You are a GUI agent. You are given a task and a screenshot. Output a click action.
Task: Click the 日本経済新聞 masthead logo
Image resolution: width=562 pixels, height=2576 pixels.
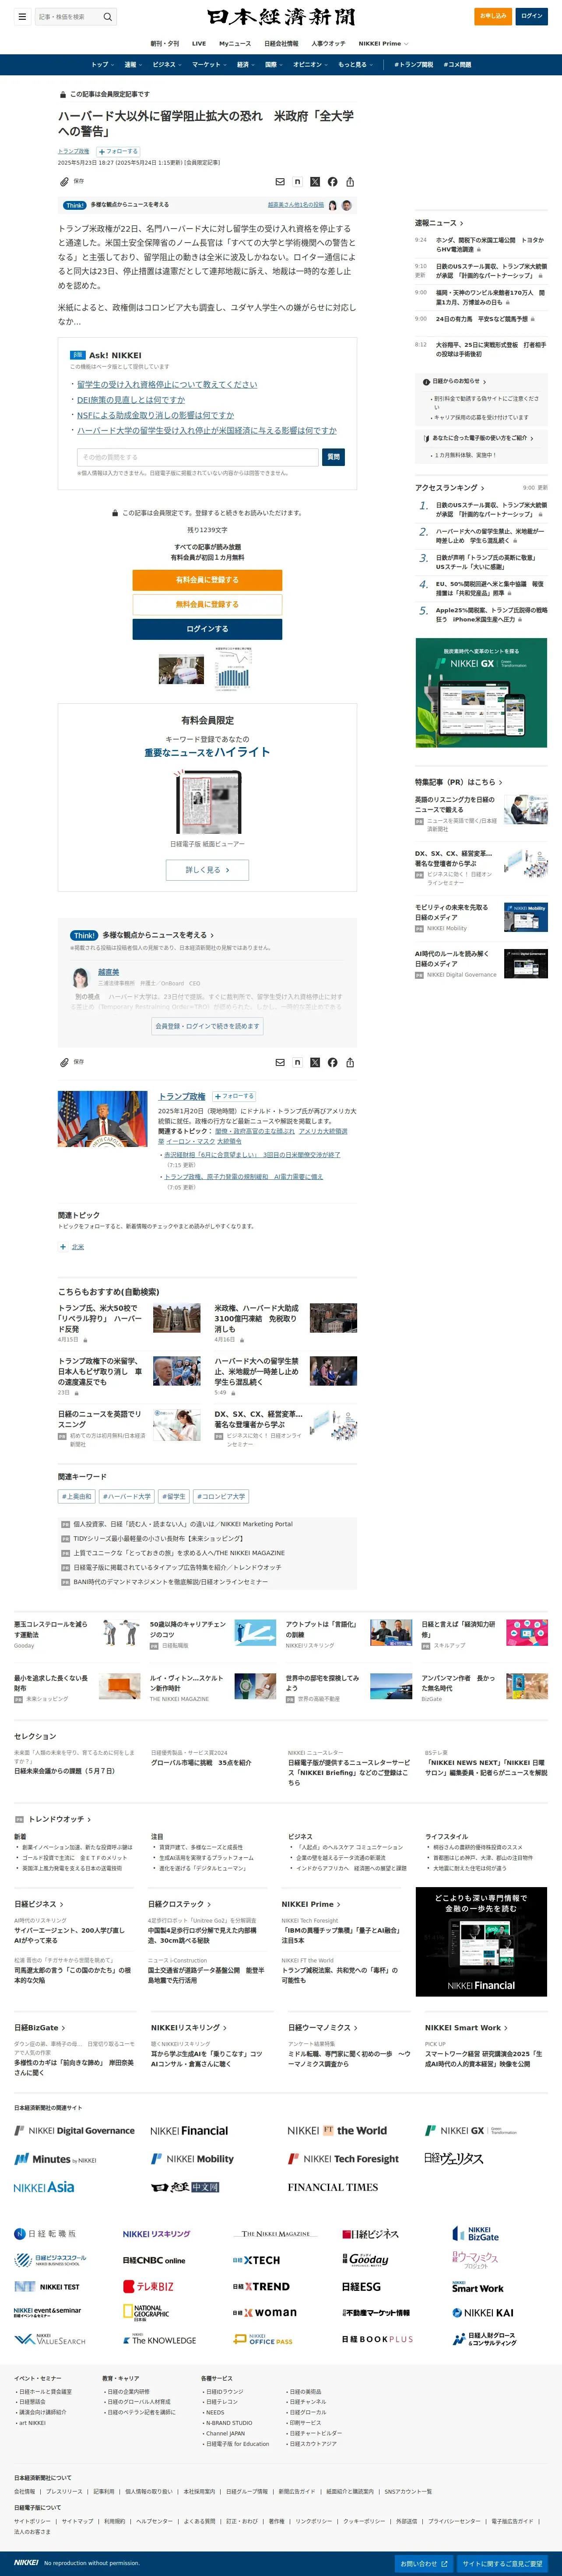pyautogui.click(x=281, y=17)
